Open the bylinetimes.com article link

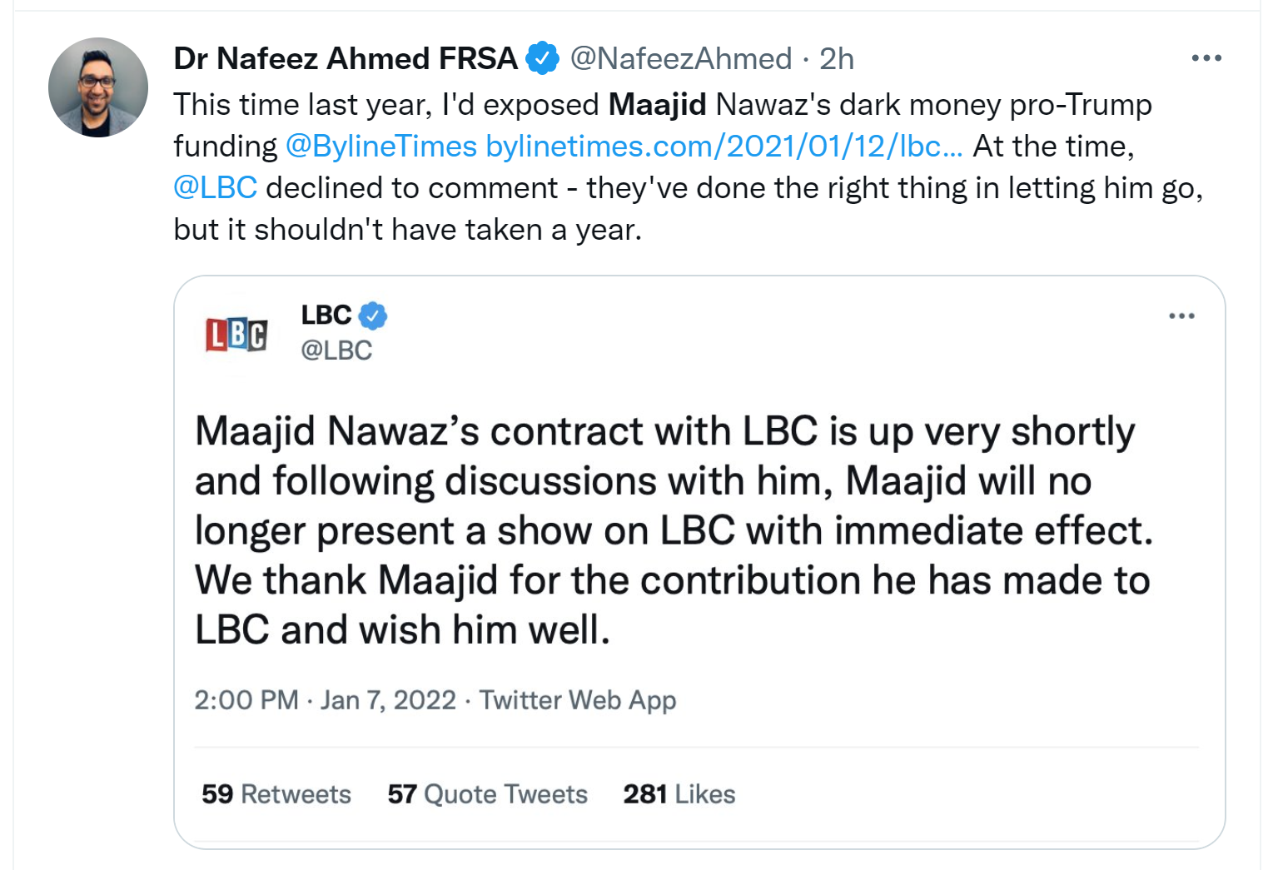coord(724,147)
